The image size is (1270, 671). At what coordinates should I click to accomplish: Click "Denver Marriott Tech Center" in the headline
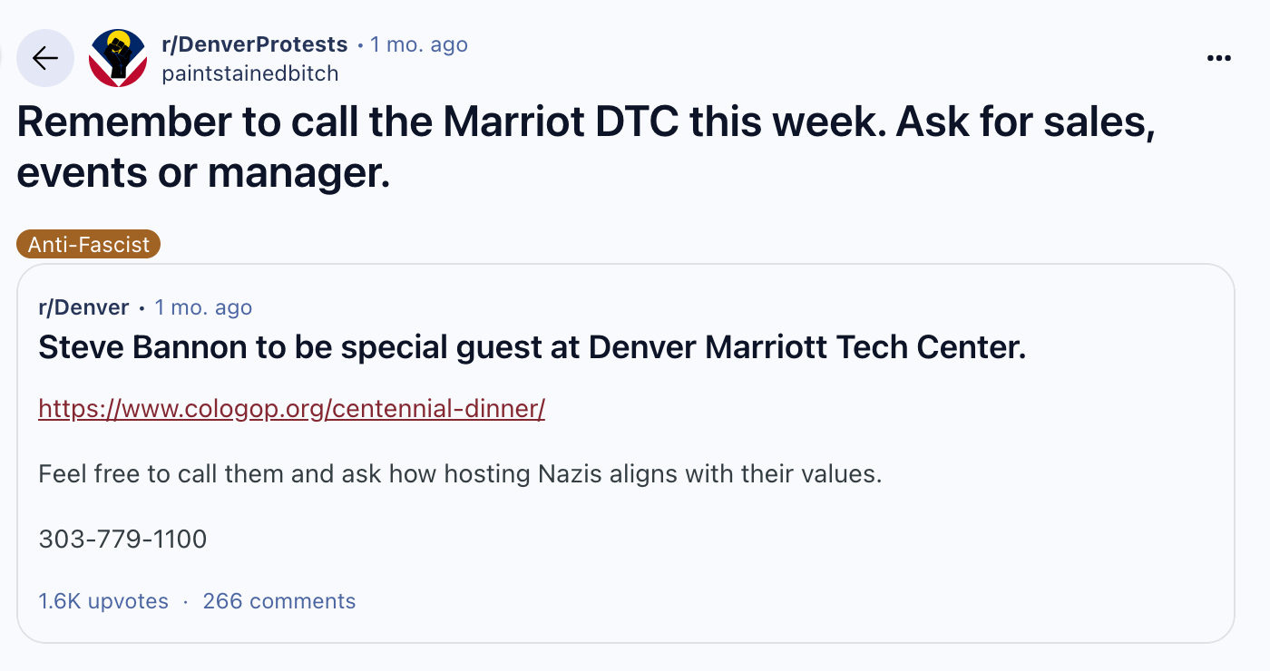807,347
